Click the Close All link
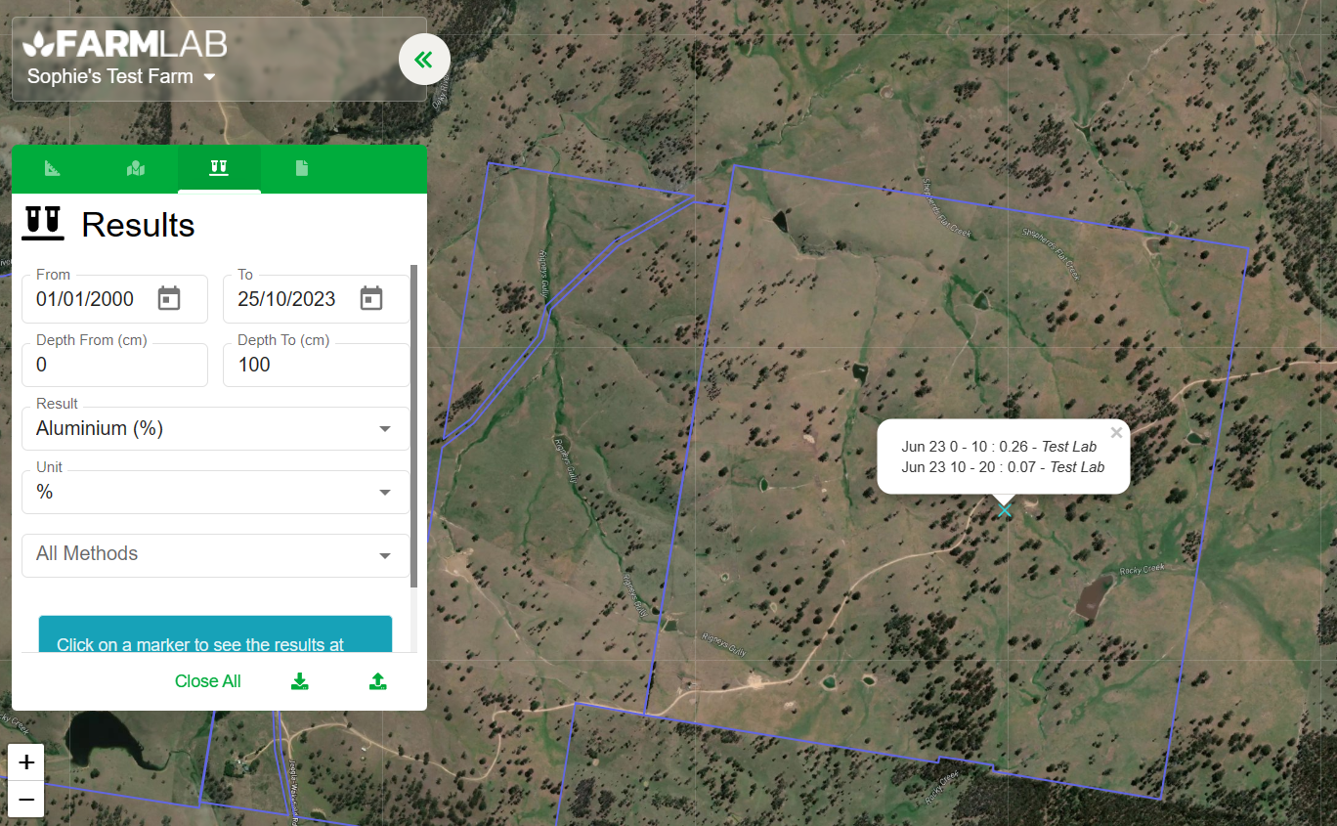The width and height of the screenshot is (1337, 826). tap(207, 681)
